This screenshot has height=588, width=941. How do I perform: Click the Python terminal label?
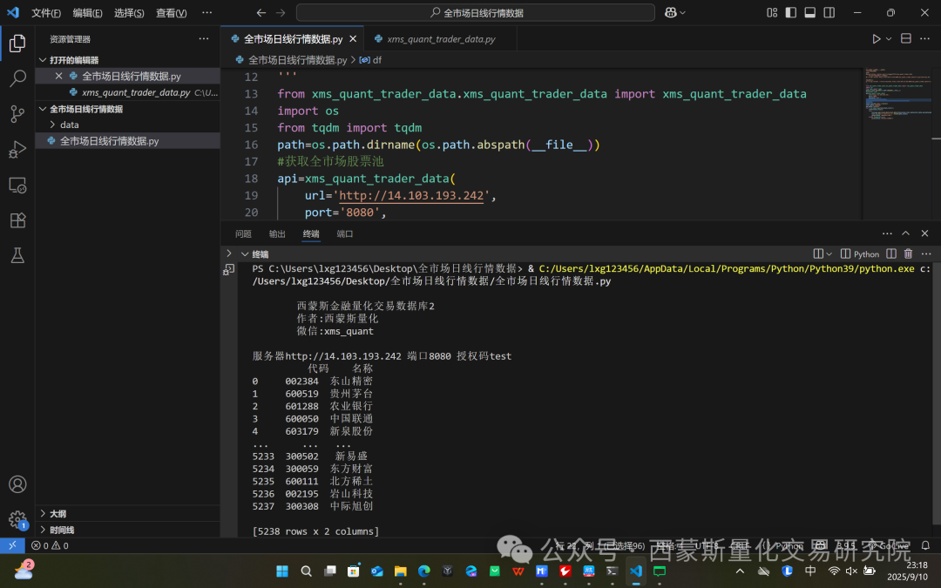860,254
